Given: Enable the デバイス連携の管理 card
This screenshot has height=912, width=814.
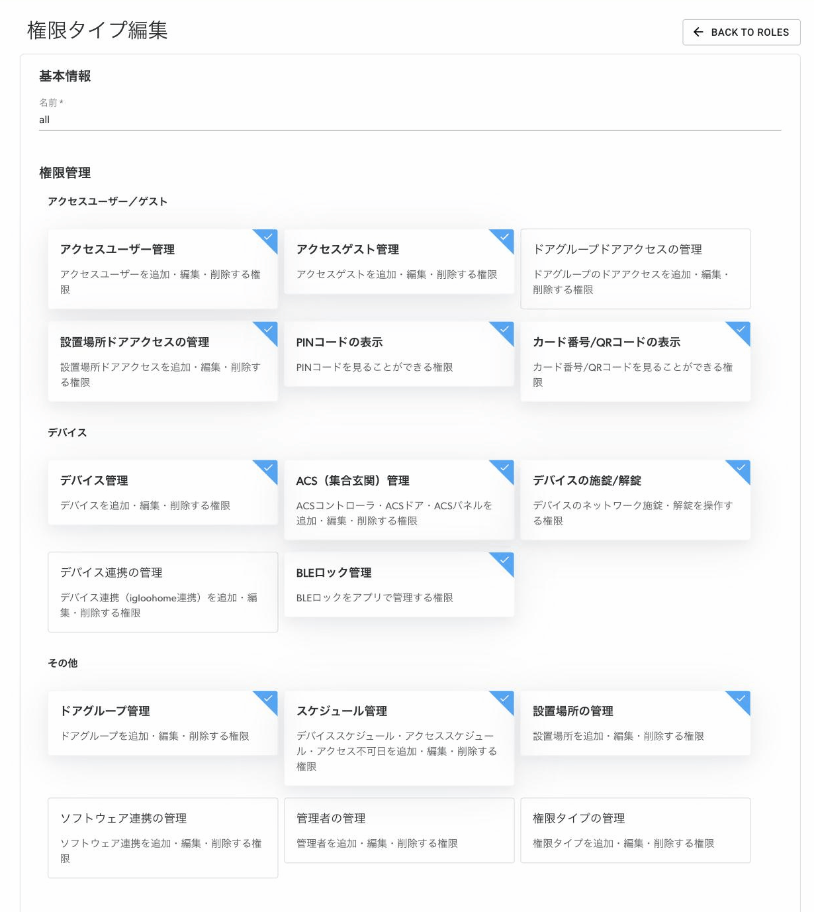Looking at the screenshot, I should point(163,592).
